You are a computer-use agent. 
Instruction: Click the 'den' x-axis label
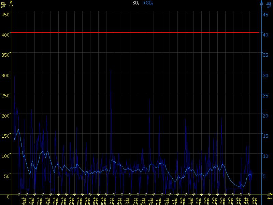[x=270, y=199]
